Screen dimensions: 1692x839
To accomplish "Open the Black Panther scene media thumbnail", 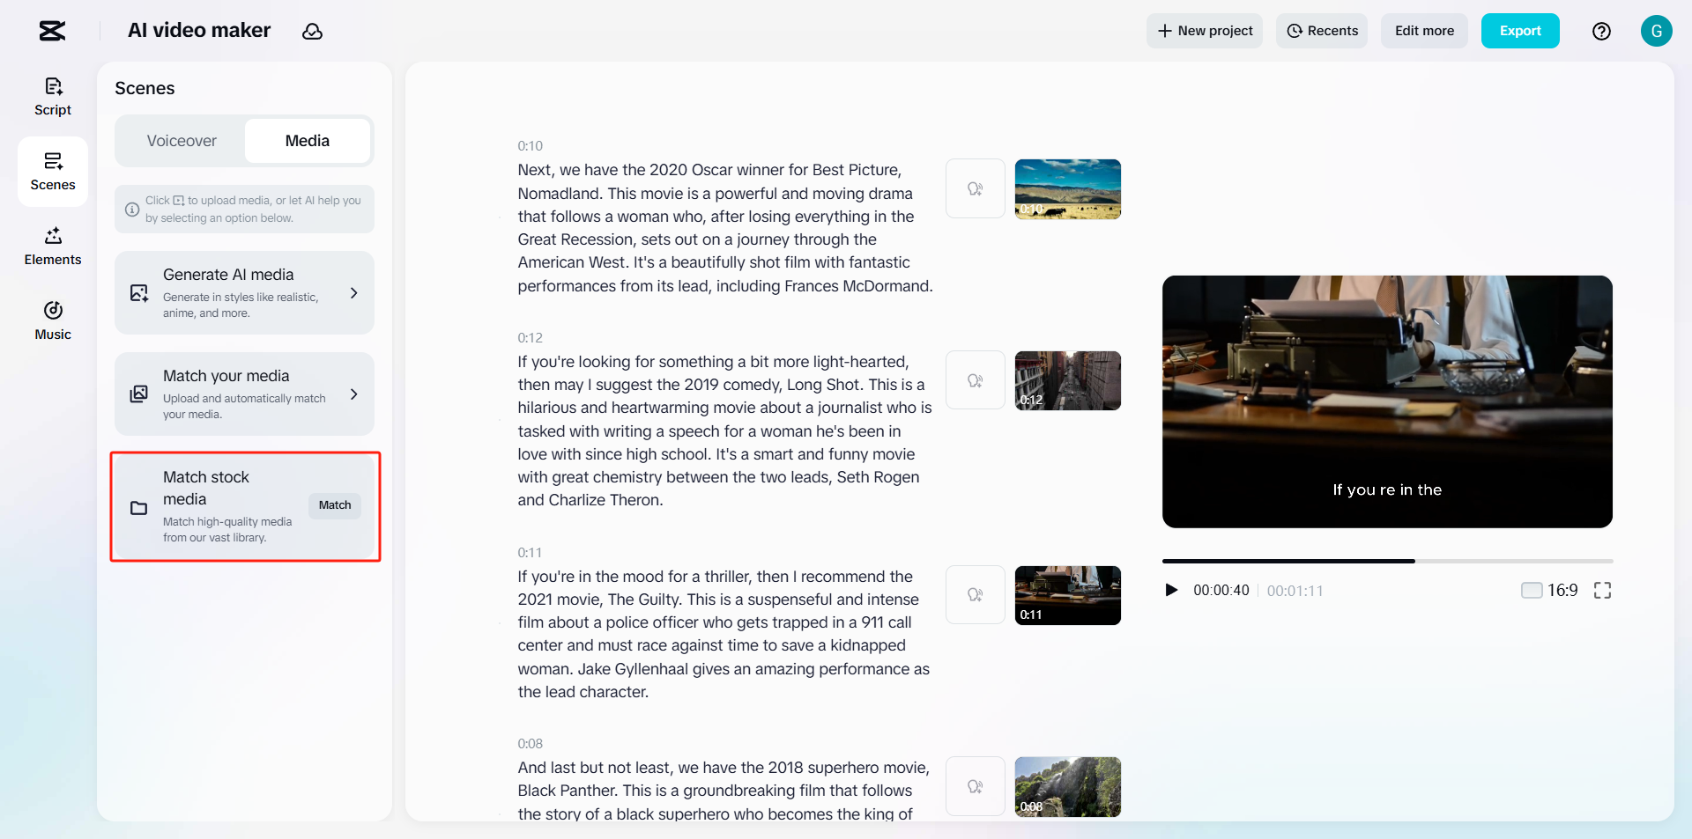I will click(x=1068, y=787).
